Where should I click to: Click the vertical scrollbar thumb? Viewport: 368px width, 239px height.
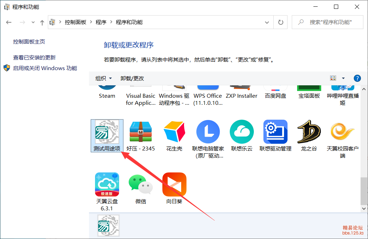click(364, 191)
